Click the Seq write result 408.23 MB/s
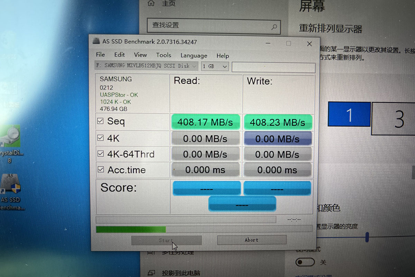Viewport: 415px width, 277px height. (x=278, y=122)
